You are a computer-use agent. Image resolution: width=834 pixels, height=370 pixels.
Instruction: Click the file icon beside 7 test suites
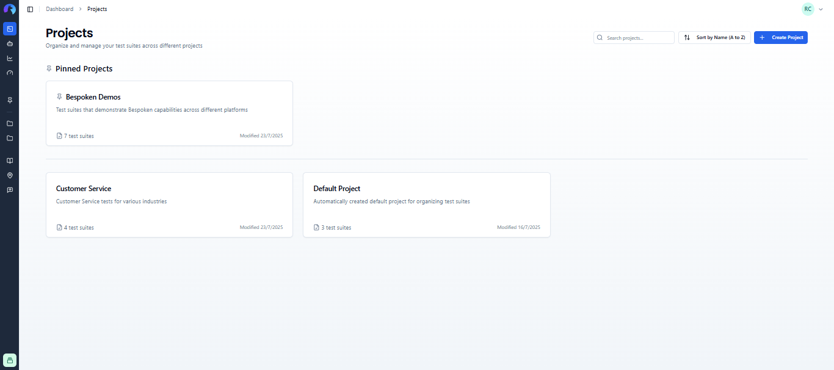pos(59,136)
